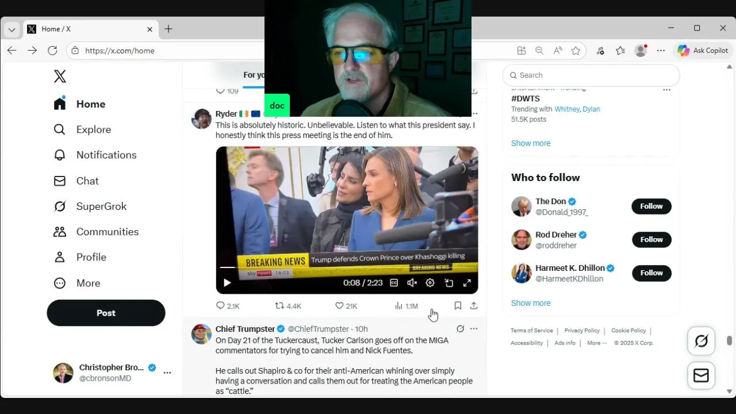Toggle captions on the video player
This screenshot has width=736, height=414.
[x=394, y=283]
